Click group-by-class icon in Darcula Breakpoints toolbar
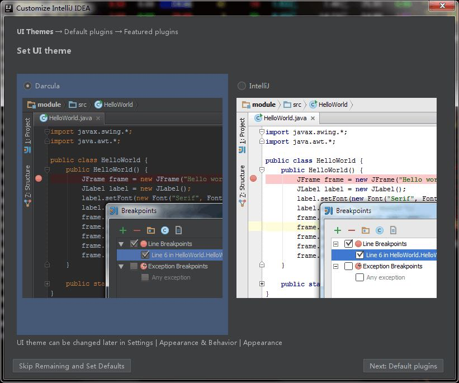The image size is (459, 383). pos(165,230)
